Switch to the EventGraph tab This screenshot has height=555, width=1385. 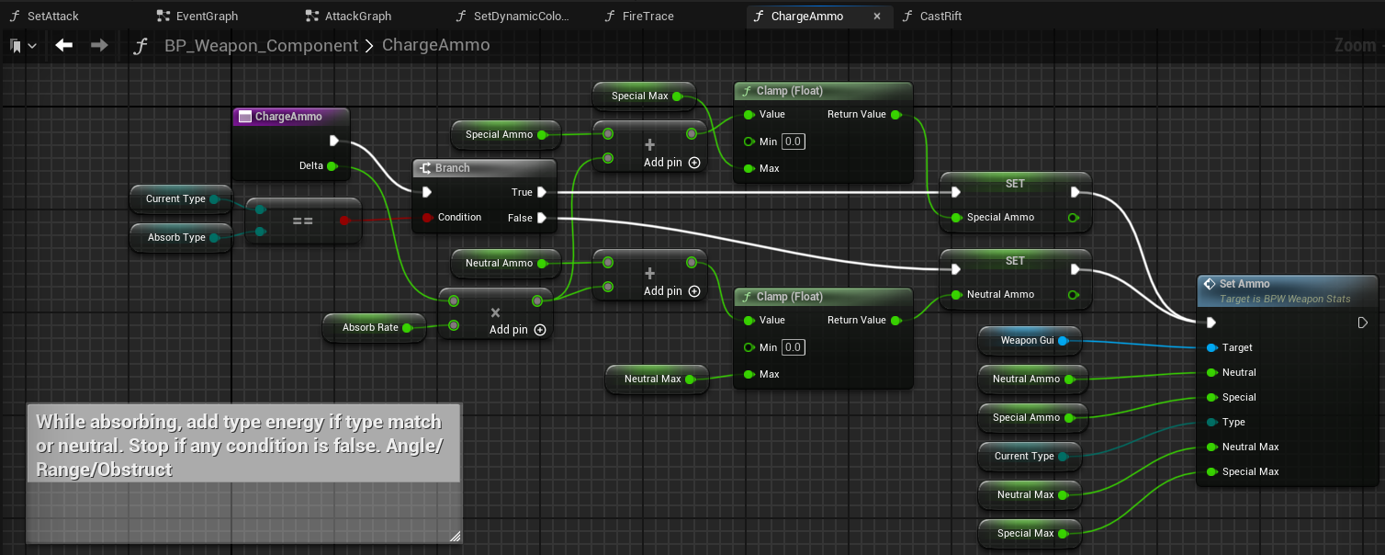click(197, 17)
